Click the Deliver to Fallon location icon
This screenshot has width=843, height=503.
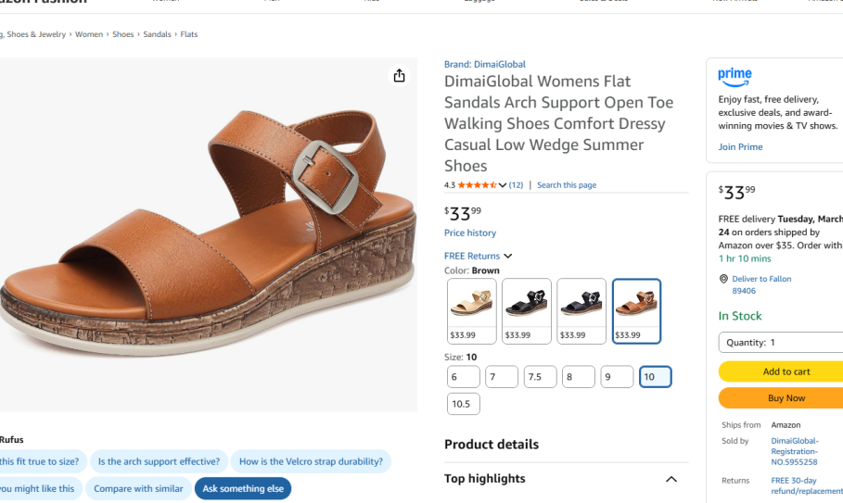tap(723, 279)
